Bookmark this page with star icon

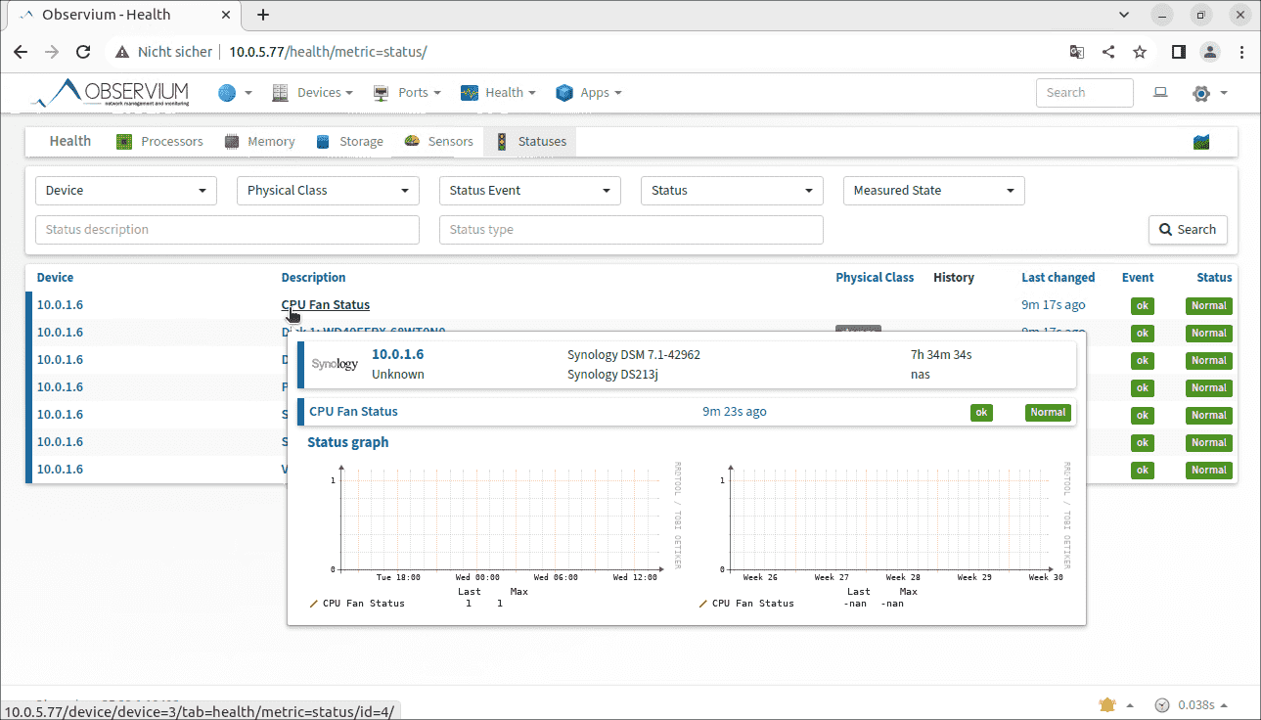1140,52
